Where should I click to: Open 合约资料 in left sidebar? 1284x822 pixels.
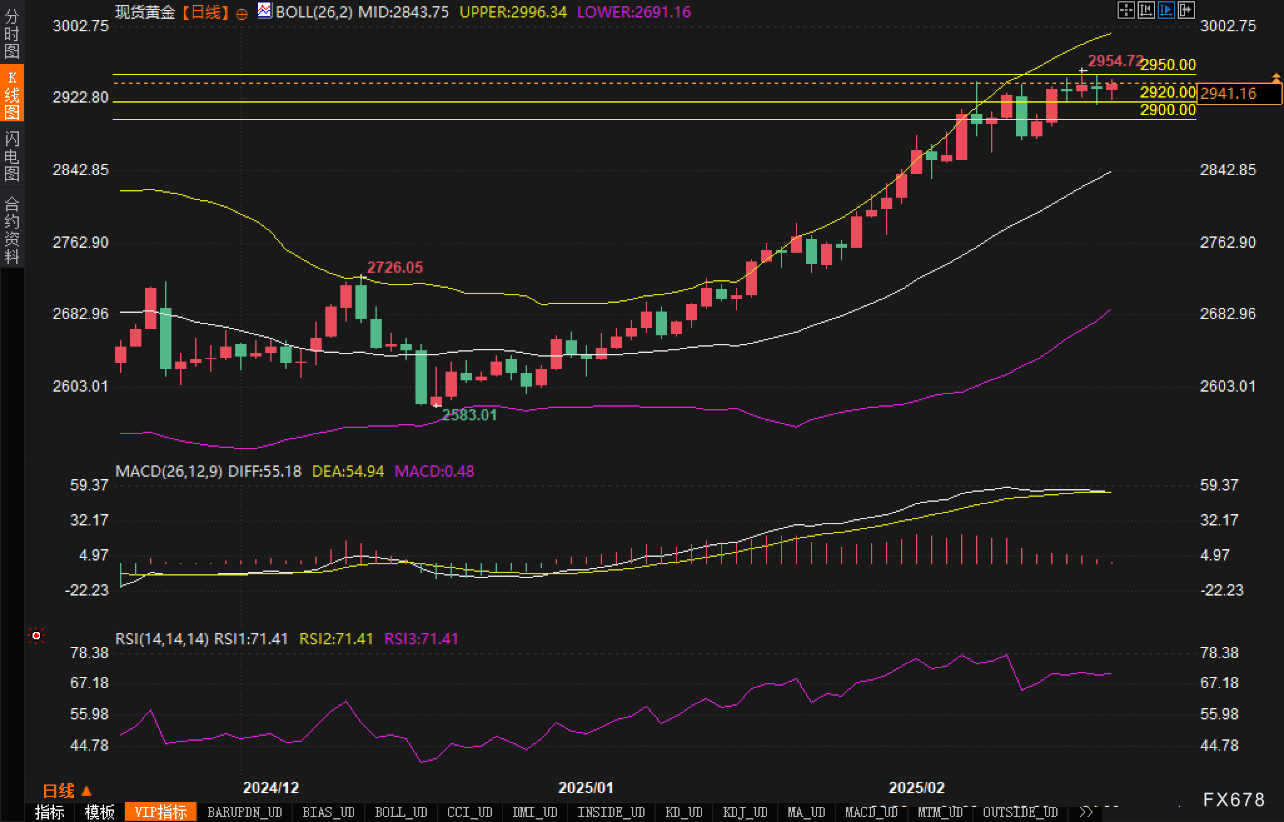click(12, 230)
